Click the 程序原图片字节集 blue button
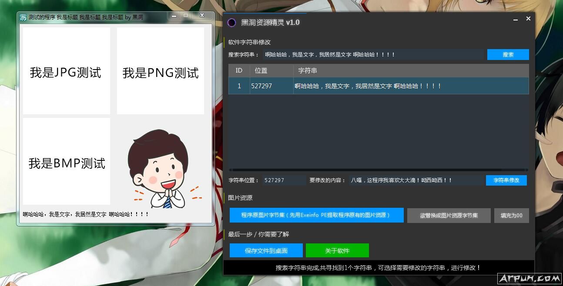 317,215
